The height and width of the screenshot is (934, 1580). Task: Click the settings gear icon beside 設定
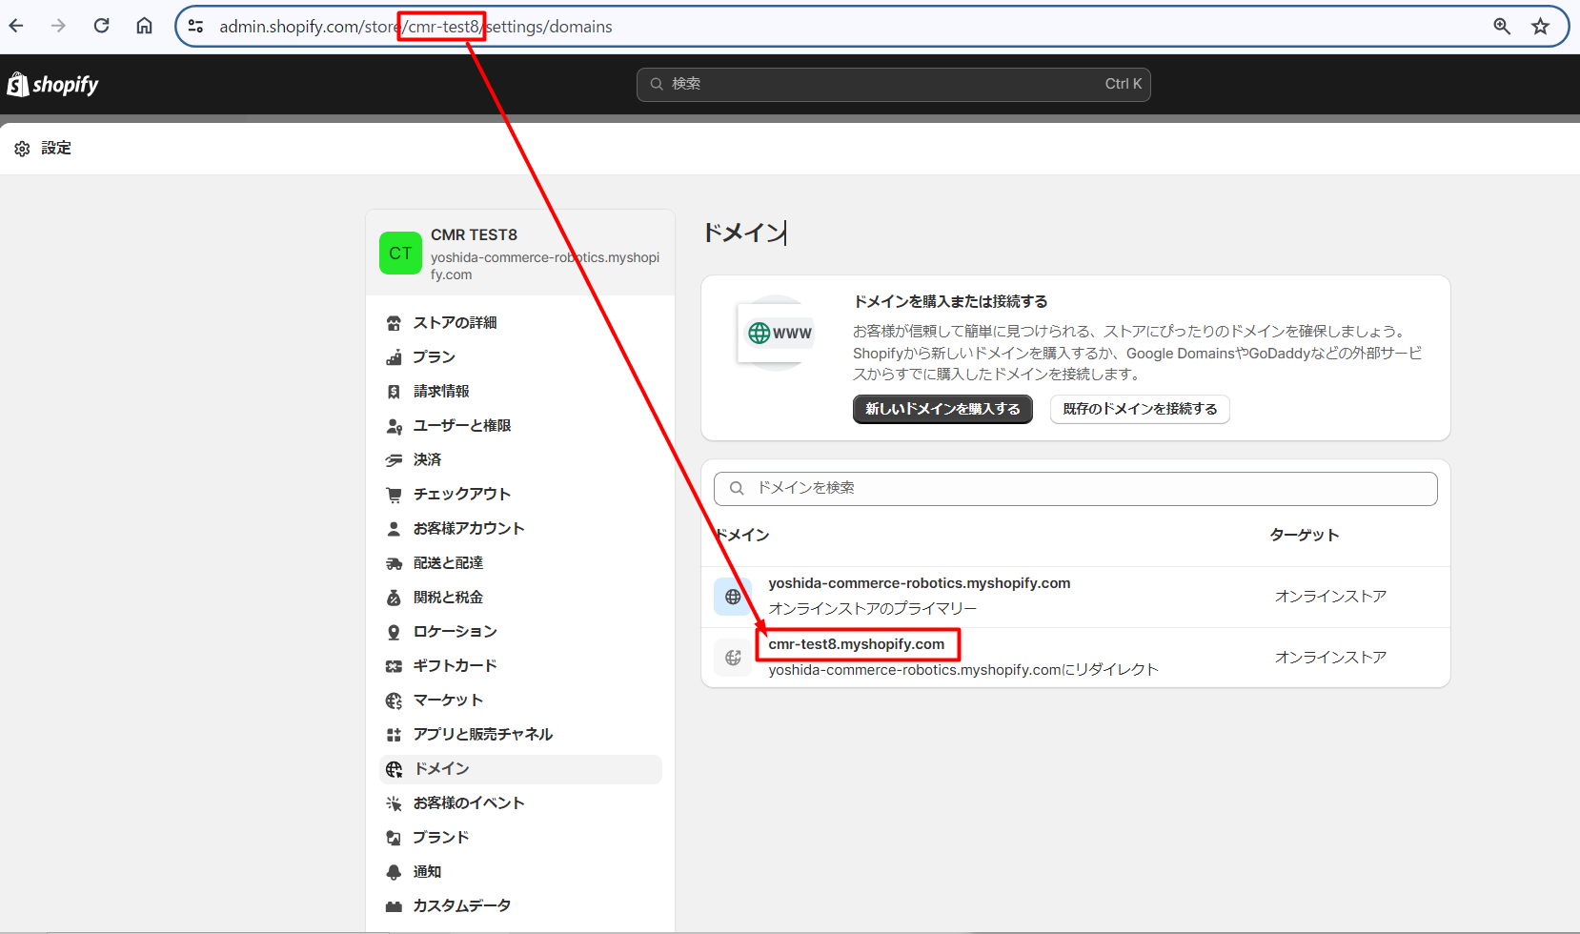(22, 149)
